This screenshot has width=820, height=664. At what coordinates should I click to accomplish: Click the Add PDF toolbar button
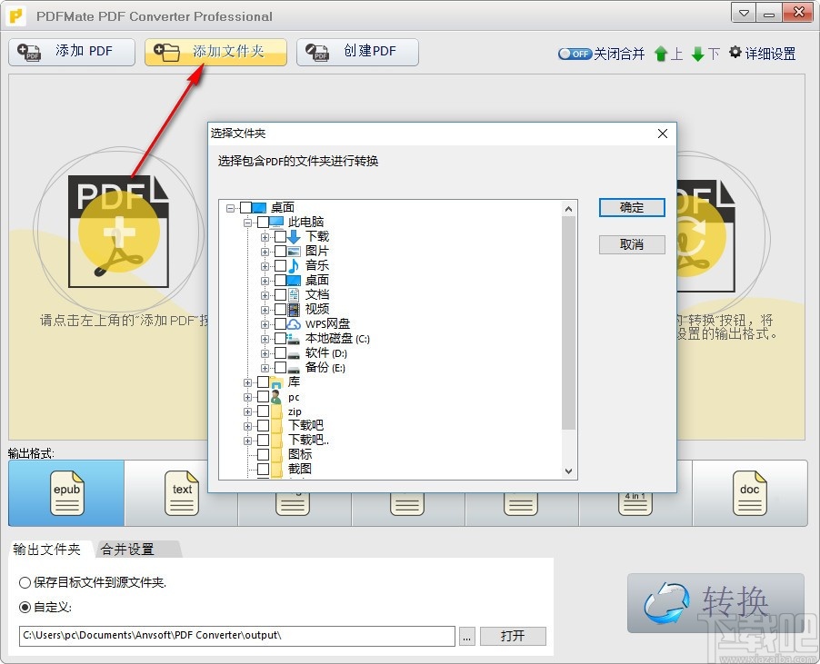(x=72, y=52)
